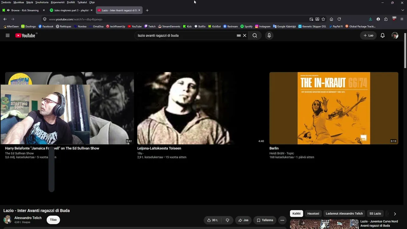Screen dimensions: 407x229
Task: Click the Lazio - Juventus Curva Nord title
Action: tap(379, 224)
